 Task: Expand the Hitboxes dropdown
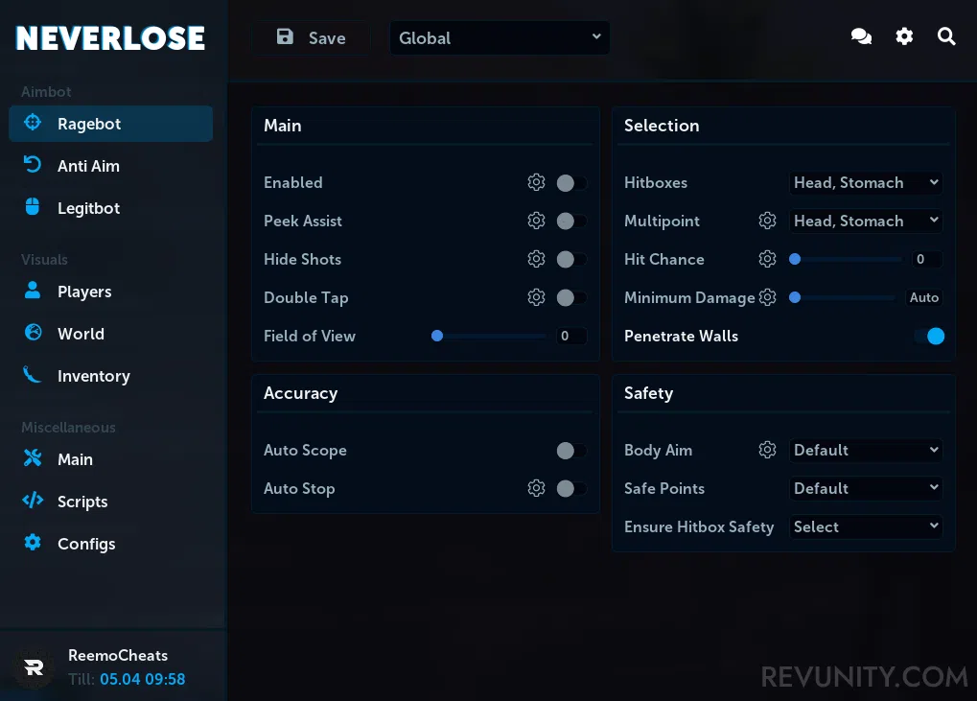point(866,182)
